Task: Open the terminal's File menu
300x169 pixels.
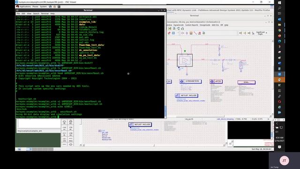Action: (18, 14)
